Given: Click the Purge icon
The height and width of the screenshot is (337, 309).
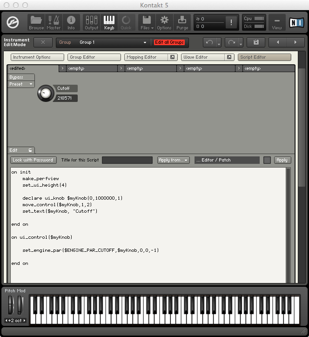Looking at the screenshot, I should click(182, 22).
